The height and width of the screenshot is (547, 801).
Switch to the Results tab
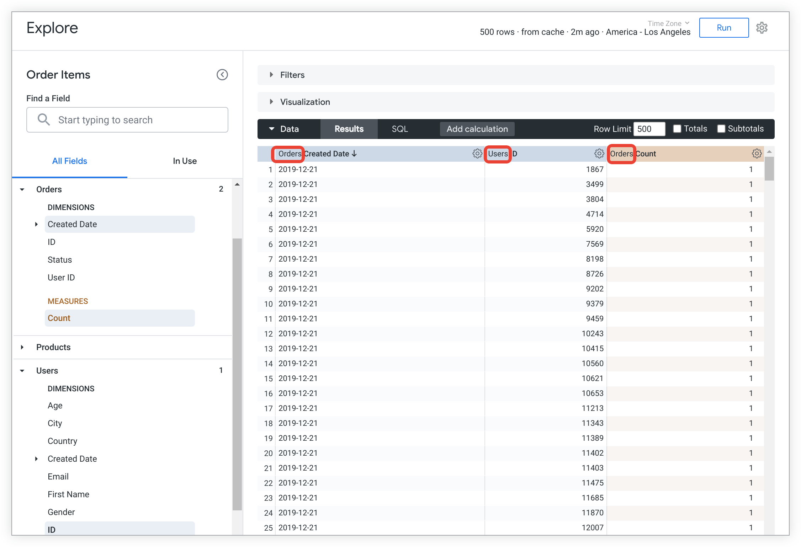tap(350, 129)
